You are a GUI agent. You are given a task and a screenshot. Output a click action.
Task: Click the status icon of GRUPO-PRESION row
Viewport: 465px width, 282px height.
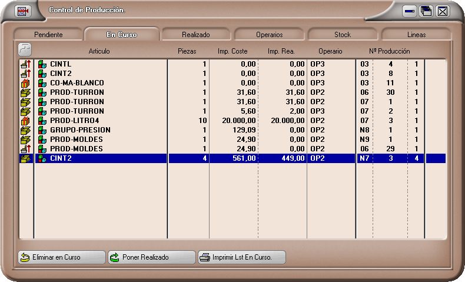coord(25,130)
